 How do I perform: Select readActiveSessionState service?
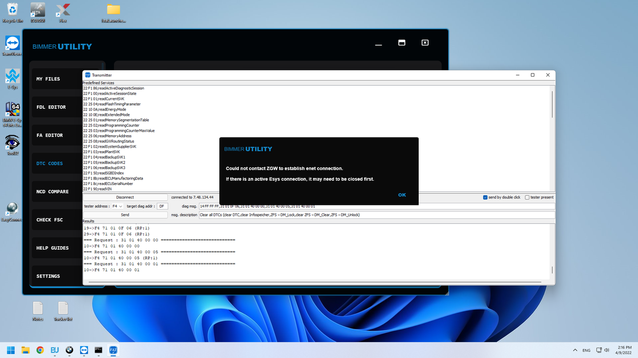pyautogui.click(x=110, y=93)
